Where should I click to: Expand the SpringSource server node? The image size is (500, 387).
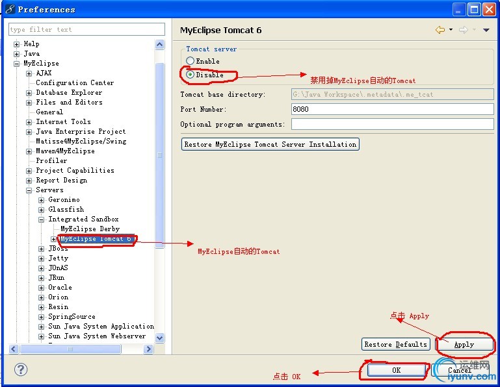tap(41, 317)
